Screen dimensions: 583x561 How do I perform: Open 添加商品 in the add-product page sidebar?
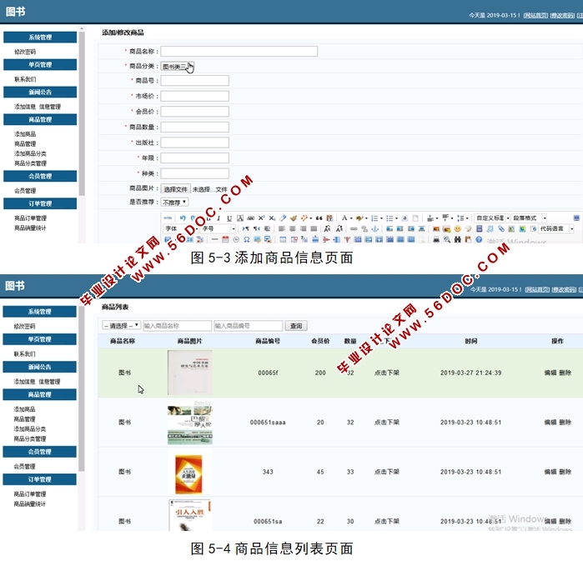(x=25, y=134)
